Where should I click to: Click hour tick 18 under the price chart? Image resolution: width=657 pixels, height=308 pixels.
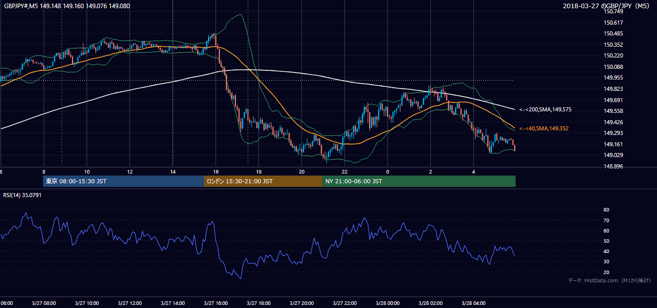pyautogui.click(x=259, y=172)
